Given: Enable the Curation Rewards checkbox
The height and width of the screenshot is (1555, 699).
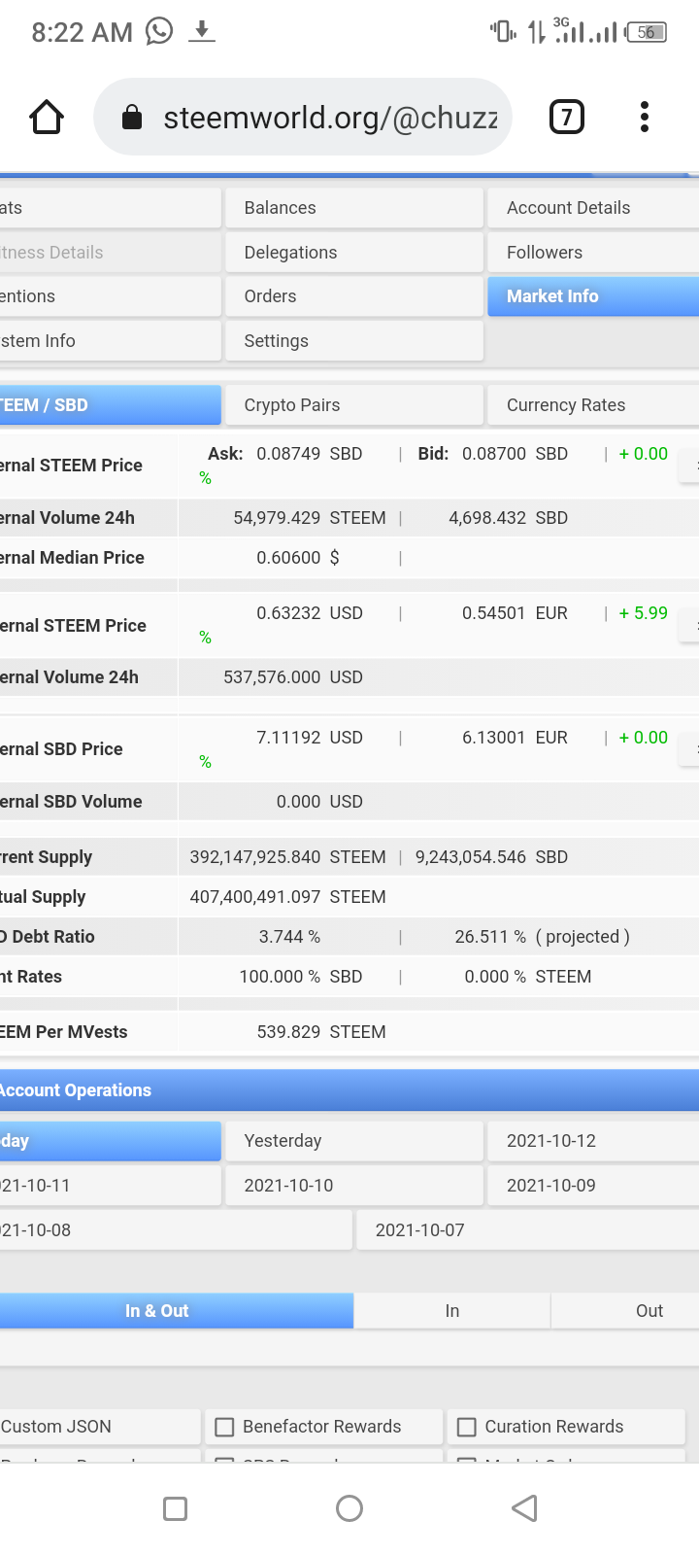Looking at the screenshot, I should 467,1427.
